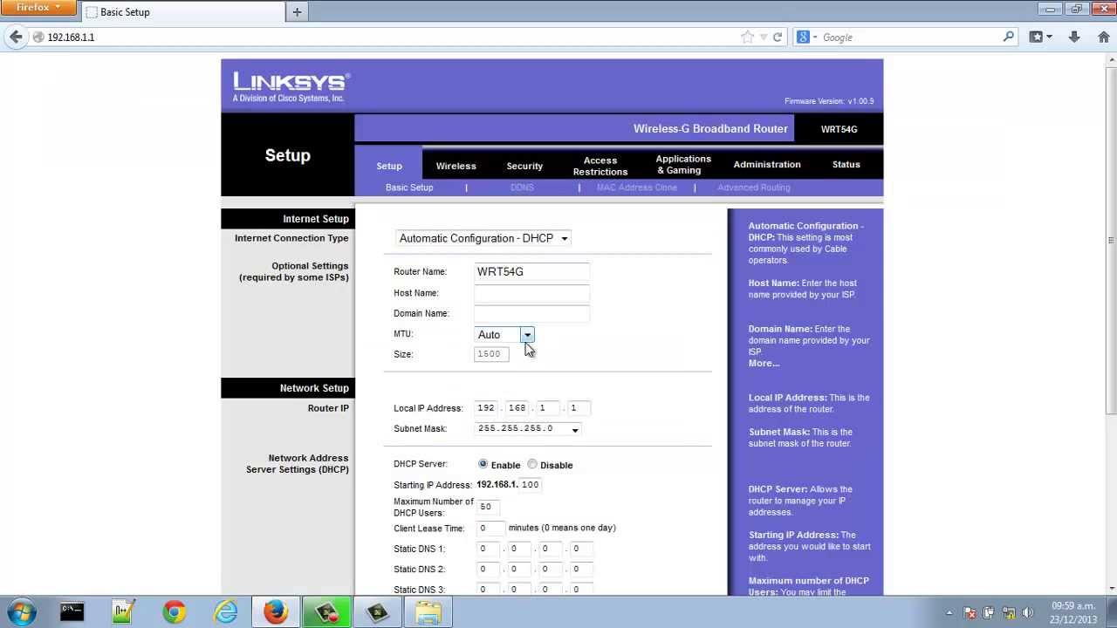The width and height of the screenshot is (1117, 628).
Task: Open the volume speaker tray icon
Action: point(1028,613)
